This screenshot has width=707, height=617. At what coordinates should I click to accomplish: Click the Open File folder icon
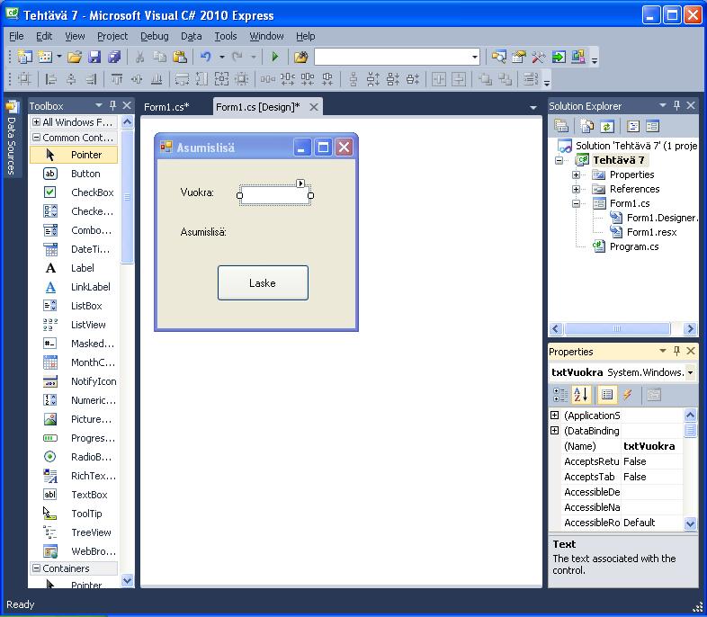pyautogui.click(x=75, y=57)
